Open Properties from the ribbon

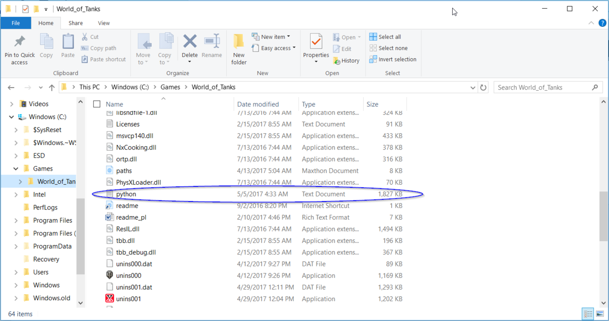(316, 42)
